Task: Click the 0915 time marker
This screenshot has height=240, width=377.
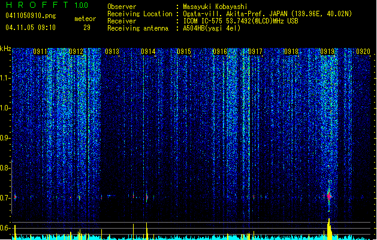Action: click(184, 52)
